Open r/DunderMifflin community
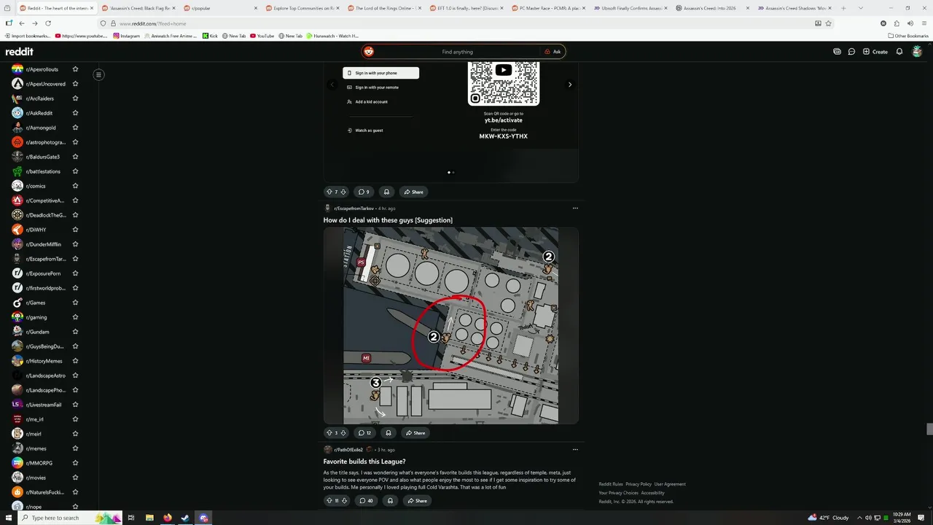 44,244
